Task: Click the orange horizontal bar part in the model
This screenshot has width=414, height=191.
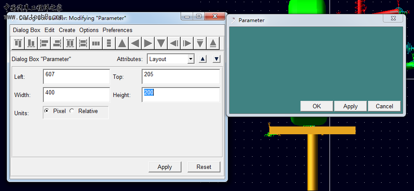Action: click(312, 130)
